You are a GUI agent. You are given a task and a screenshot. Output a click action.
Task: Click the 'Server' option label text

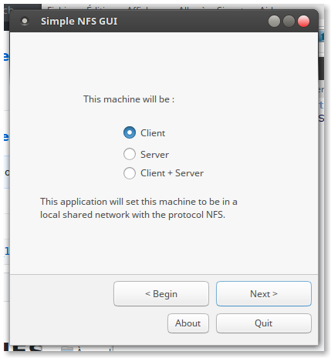tap(154, 155)
